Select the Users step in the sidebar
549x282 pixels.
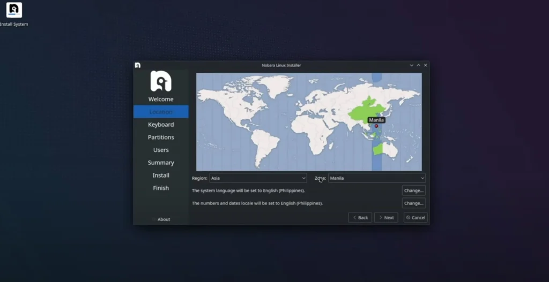[161, 150]
